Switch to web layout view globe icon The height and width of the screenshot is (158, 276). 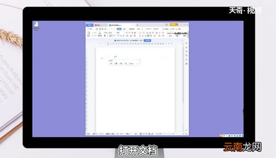pyautogui.click(x=149, y=134)
